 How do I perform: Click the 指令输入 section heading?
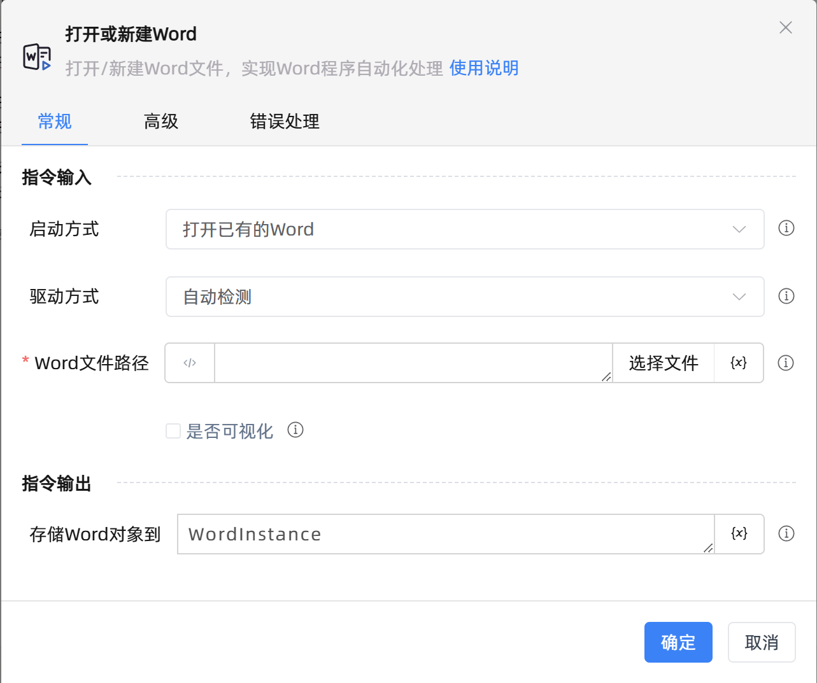coord(57,177)
